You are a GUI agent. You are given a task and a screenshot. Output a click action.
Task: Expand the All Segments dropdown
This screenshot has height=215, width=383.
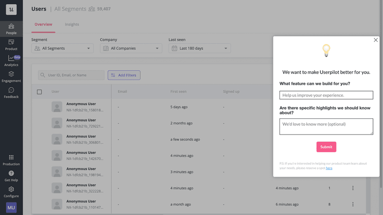[63, 48]
